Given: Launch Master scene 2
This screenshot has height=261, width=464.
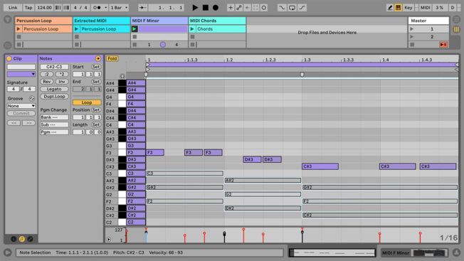Looking at the screenshot, I should [x=411, y=37].
